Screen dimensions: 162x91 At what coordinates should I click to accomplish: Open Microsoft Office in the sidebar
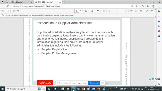(x=159, y=31)
